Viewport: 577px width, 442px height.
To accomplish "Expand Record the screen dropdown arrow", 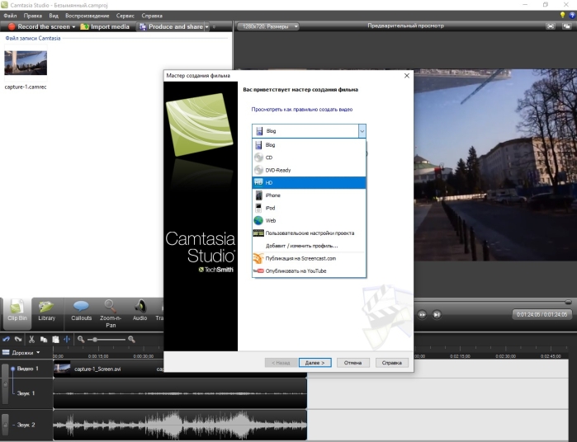I will [x=73, y=27].
